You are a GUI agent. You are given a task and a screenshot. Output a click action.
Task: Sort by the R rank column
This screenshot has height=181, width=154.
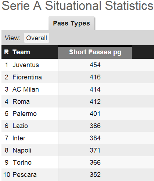(6, 52)
